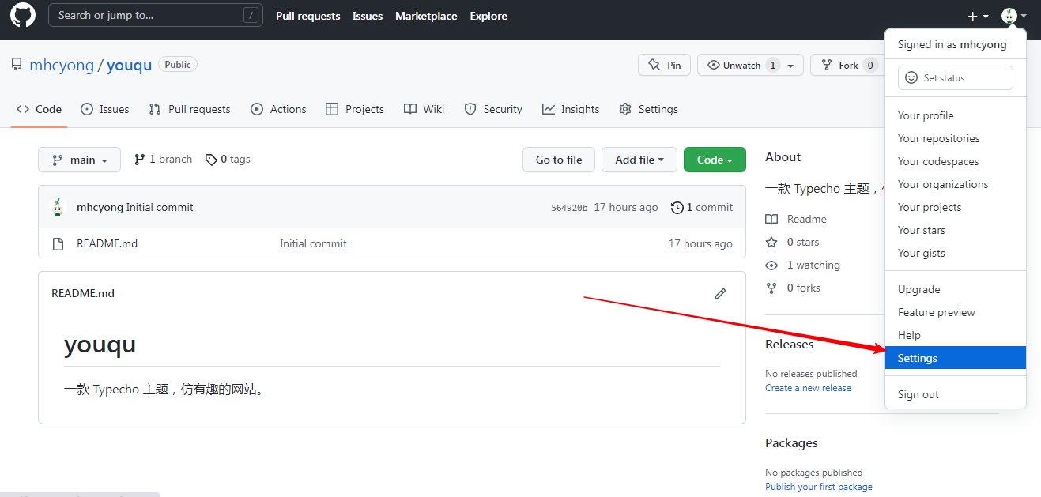Click the GitHub Octocat logo
Screen dimensions: 1041x497
click(23, 16)
